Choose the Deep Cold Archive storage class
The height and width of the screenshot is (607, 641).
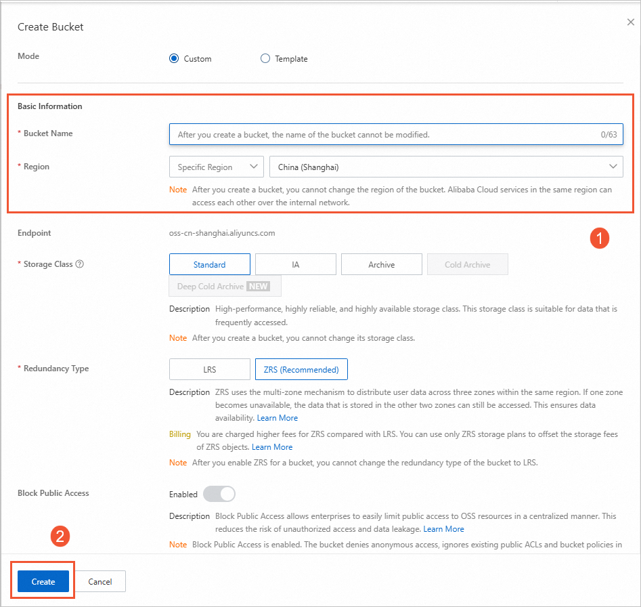(225, 287)
